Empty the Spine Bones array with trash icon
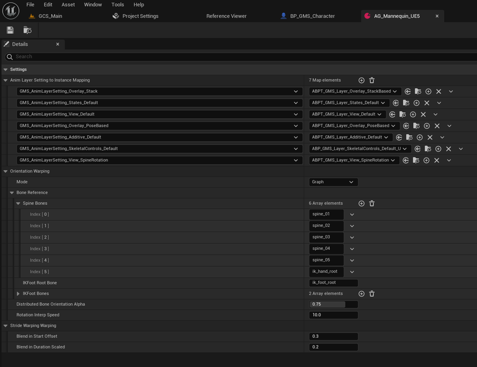The width and height of the screenshot is (477, 367). (x=372, y=203)
